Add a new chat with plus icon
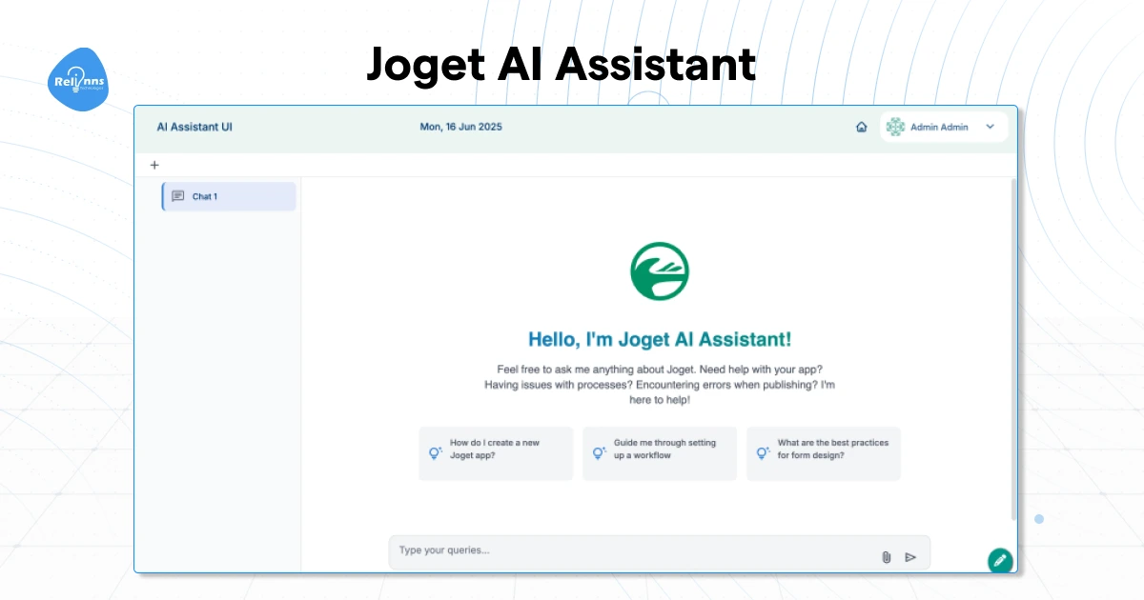 coord(154,165)
